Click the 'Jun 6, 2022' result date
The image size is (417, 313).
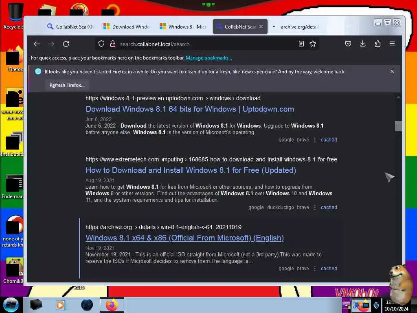[99, 119]
